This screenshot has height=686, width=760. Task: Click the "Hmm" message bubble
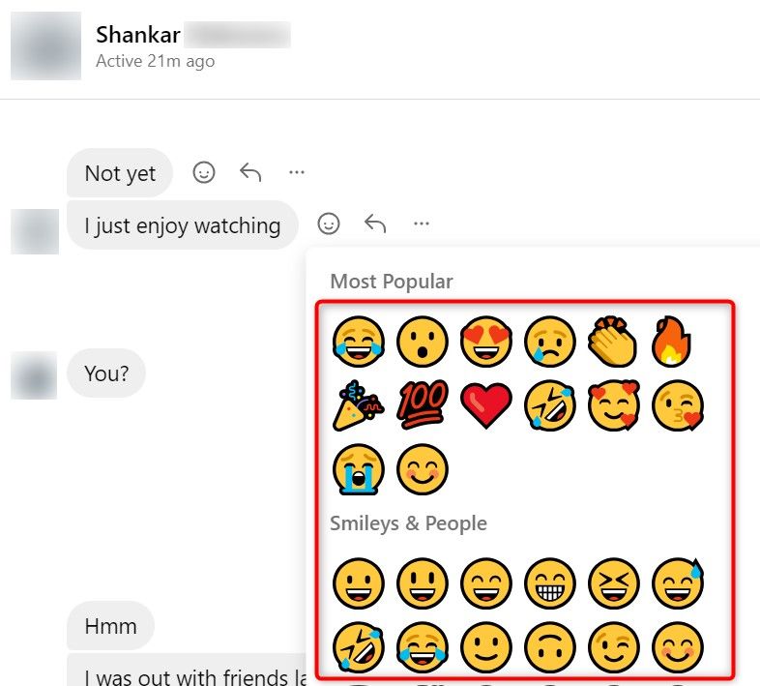pos(110,626)
